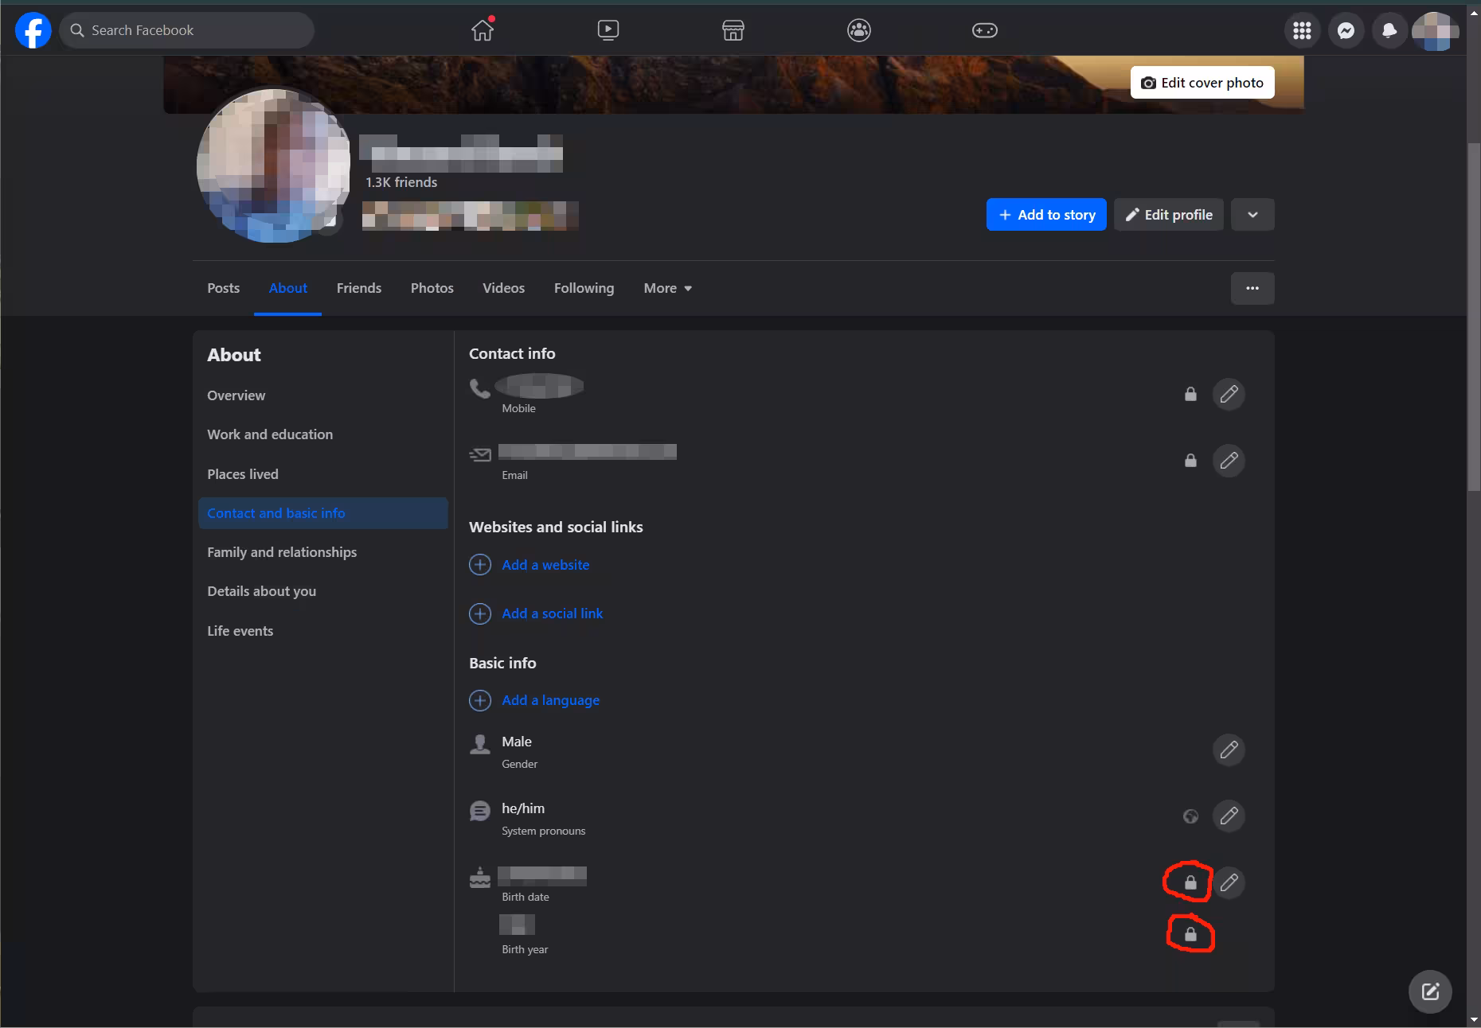This screenshot has height=1028, width=1481.
Task: Switch to the Friends tab
Action: click(358, 288)
